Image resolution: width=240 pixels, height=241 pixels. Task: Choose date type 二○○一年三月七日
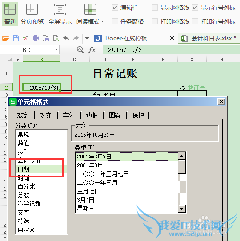[127, 174]
